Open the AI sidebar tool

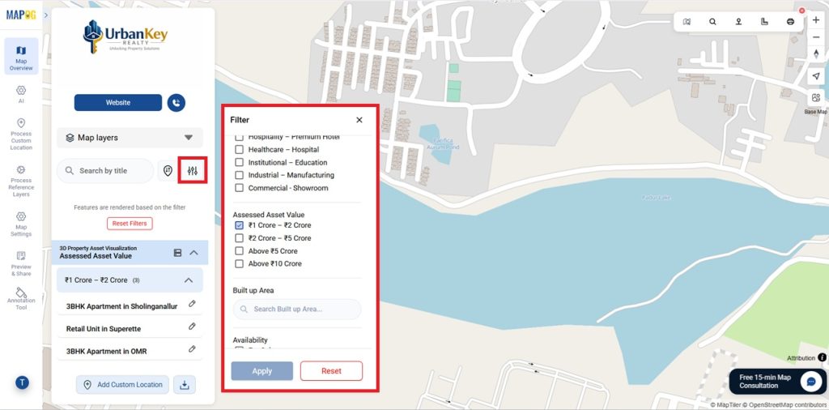pyautogui.click(x=21, y=94)
